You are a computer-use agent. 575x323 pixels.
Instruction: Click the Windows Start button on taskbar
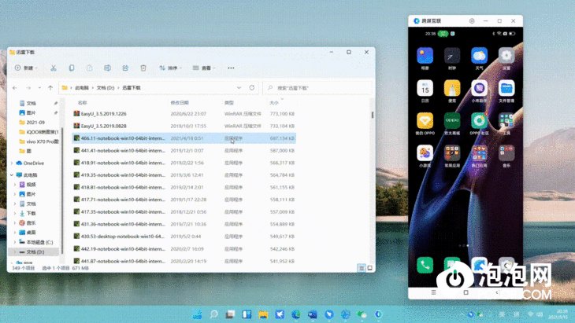197,314
